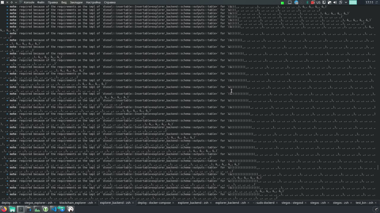Close the deploy : docker-compose tab
The image size is (380, 213).
(x=173, y=203)
